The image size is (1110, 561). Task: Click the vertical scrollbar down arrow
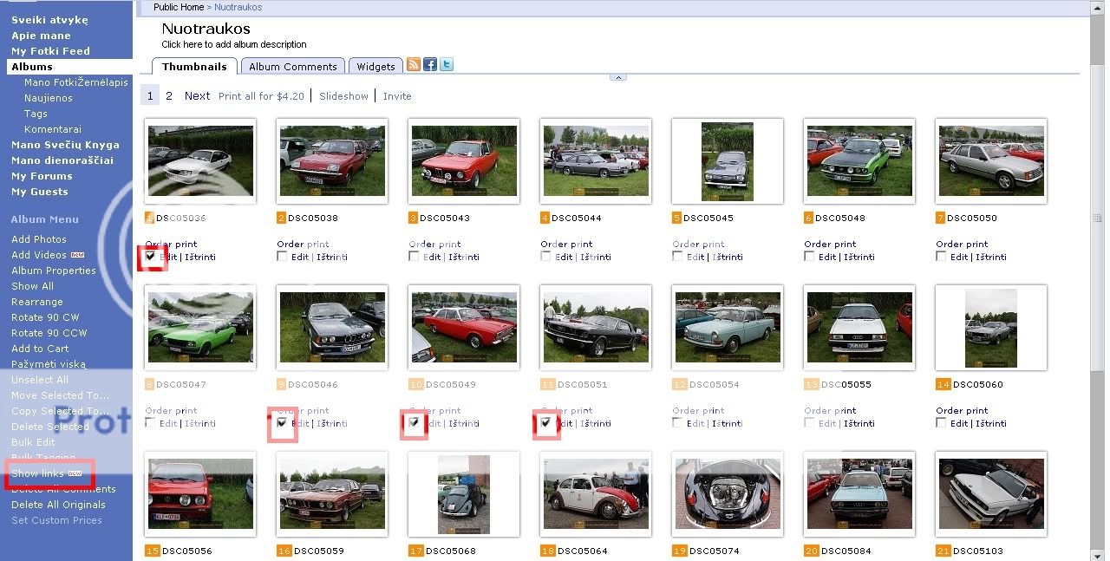tap(1097, 554)
